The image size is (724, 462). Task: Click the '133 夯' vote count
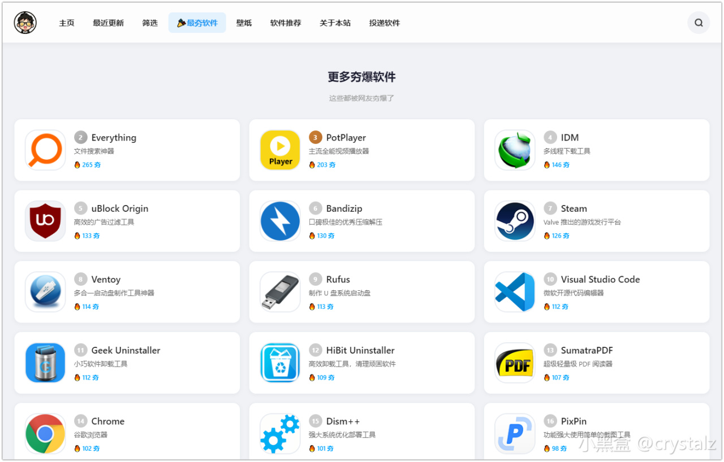pos(91,236)
